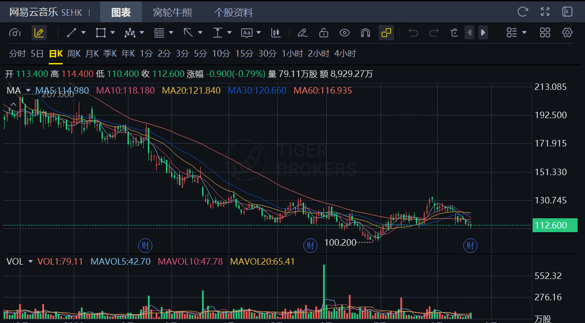
Task: Click the MA60:116.935 legend label
Action: [x=323, y=90]
